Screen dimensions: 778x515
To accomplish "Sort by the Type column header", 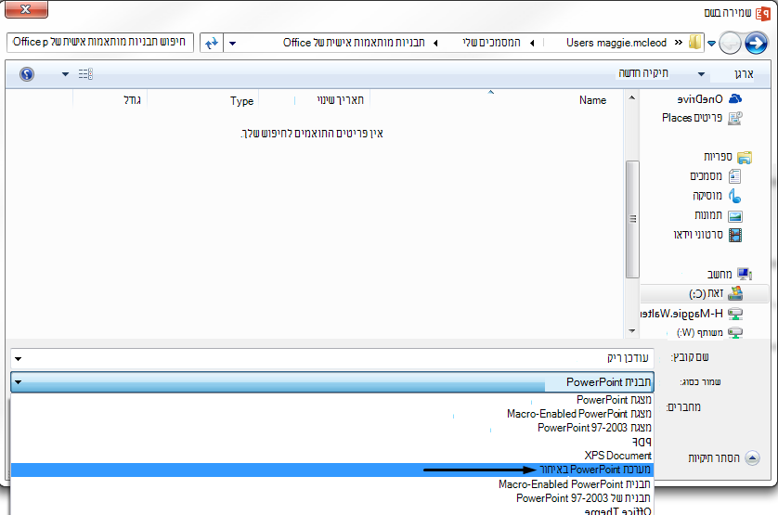I will coord(241,101).
